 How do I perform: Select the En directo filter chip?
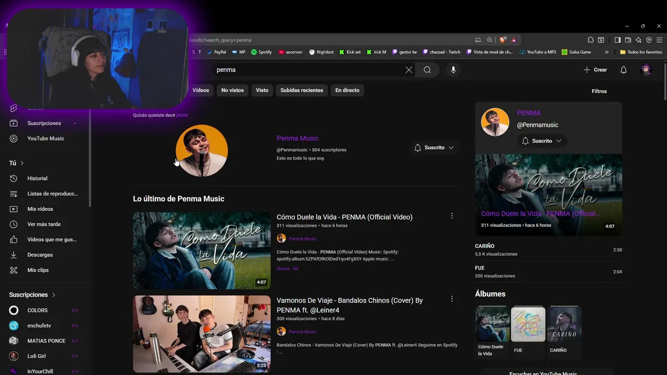pyautogui.click(x=347, y=90)
